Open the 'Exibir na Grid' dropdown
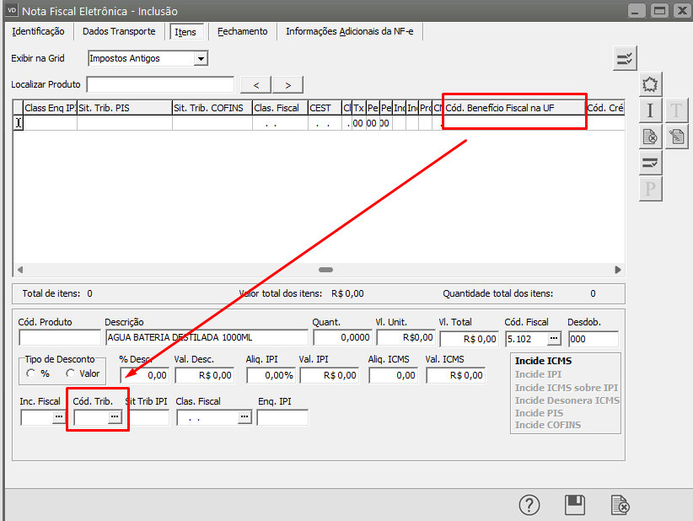The height and width of the screenshot is (521, 693). [200, 59]
